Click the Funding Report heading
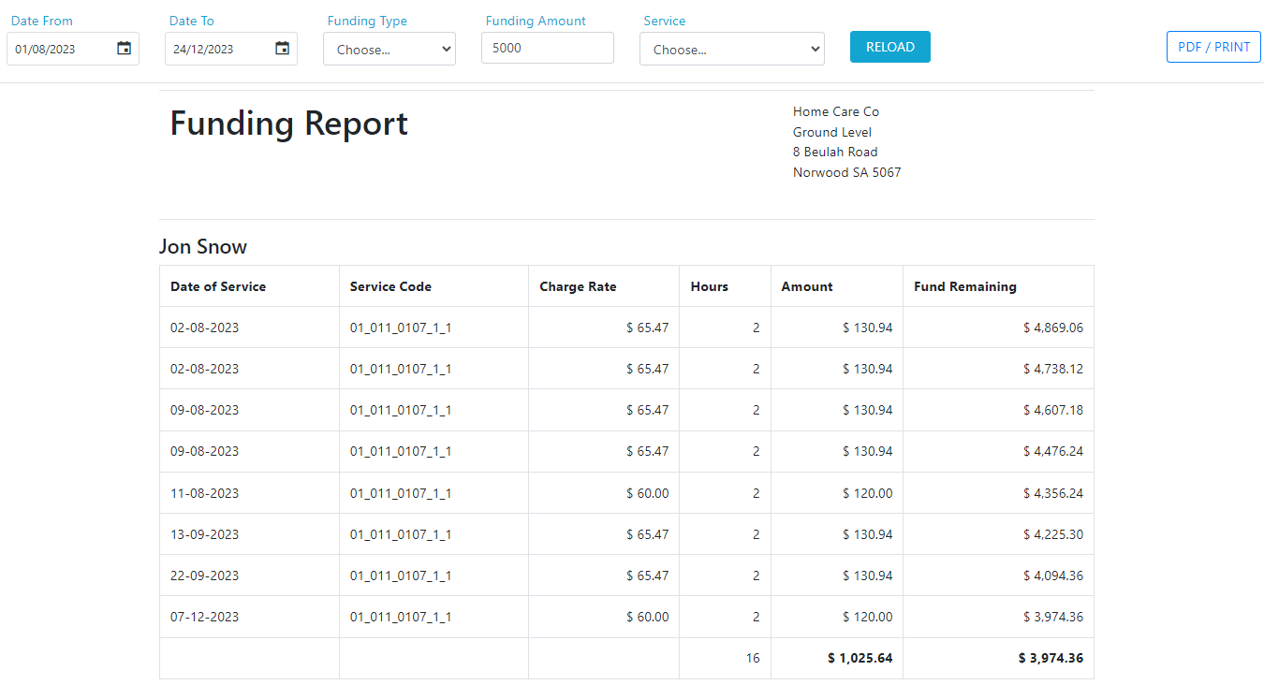This screenshot has height=685, width=1264. [x=288, y=124]
